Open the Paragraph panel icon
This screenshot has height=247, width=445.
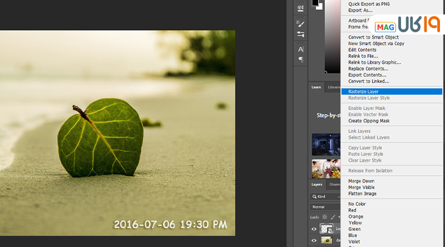point(301,60)
